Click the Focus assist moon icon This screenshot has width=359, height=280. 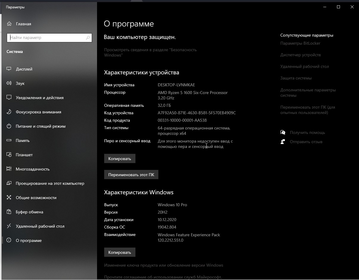(x=9, y=112)
